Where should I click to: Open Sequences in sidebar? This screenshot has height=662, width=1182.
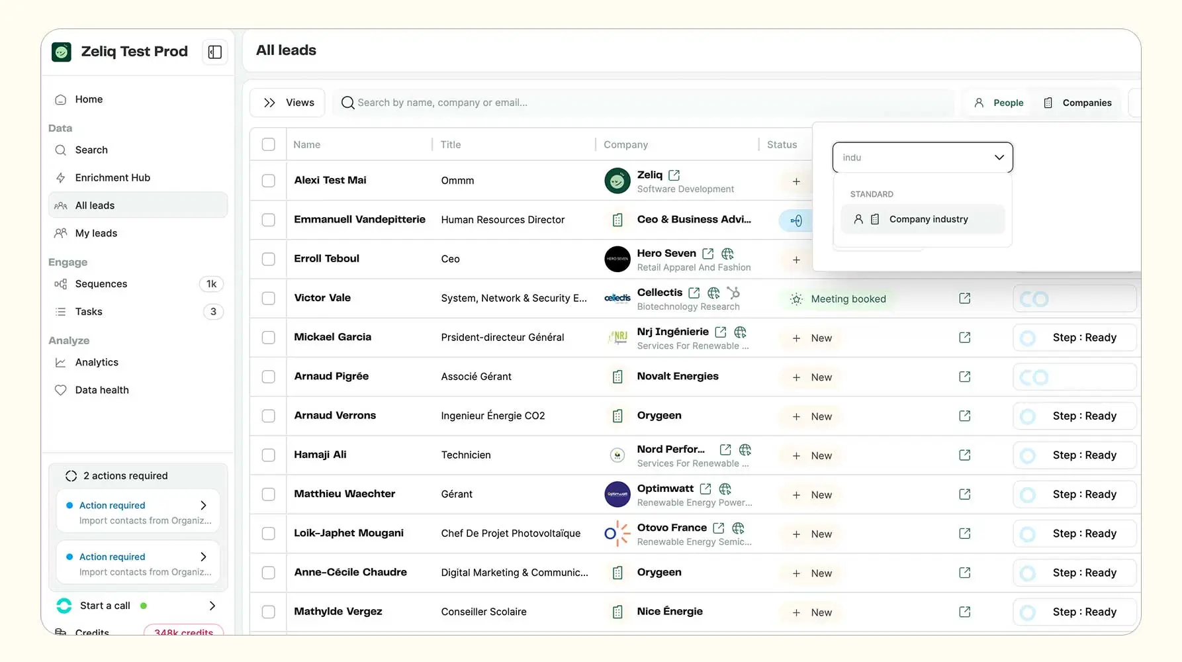[x=138, y=284]
